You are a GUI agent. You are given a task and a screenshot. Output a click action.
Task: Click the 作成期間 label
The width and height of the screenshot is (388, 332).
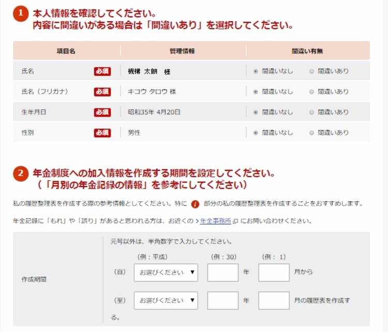(x=34, y=279)
